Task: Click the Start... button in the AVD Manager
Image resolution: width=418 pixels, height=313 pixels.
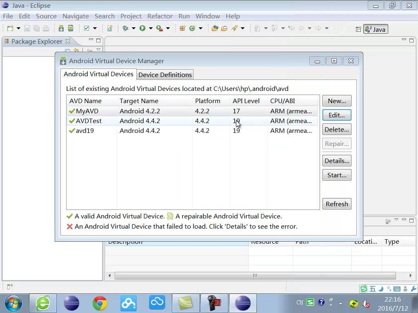Action: (337, 175)
